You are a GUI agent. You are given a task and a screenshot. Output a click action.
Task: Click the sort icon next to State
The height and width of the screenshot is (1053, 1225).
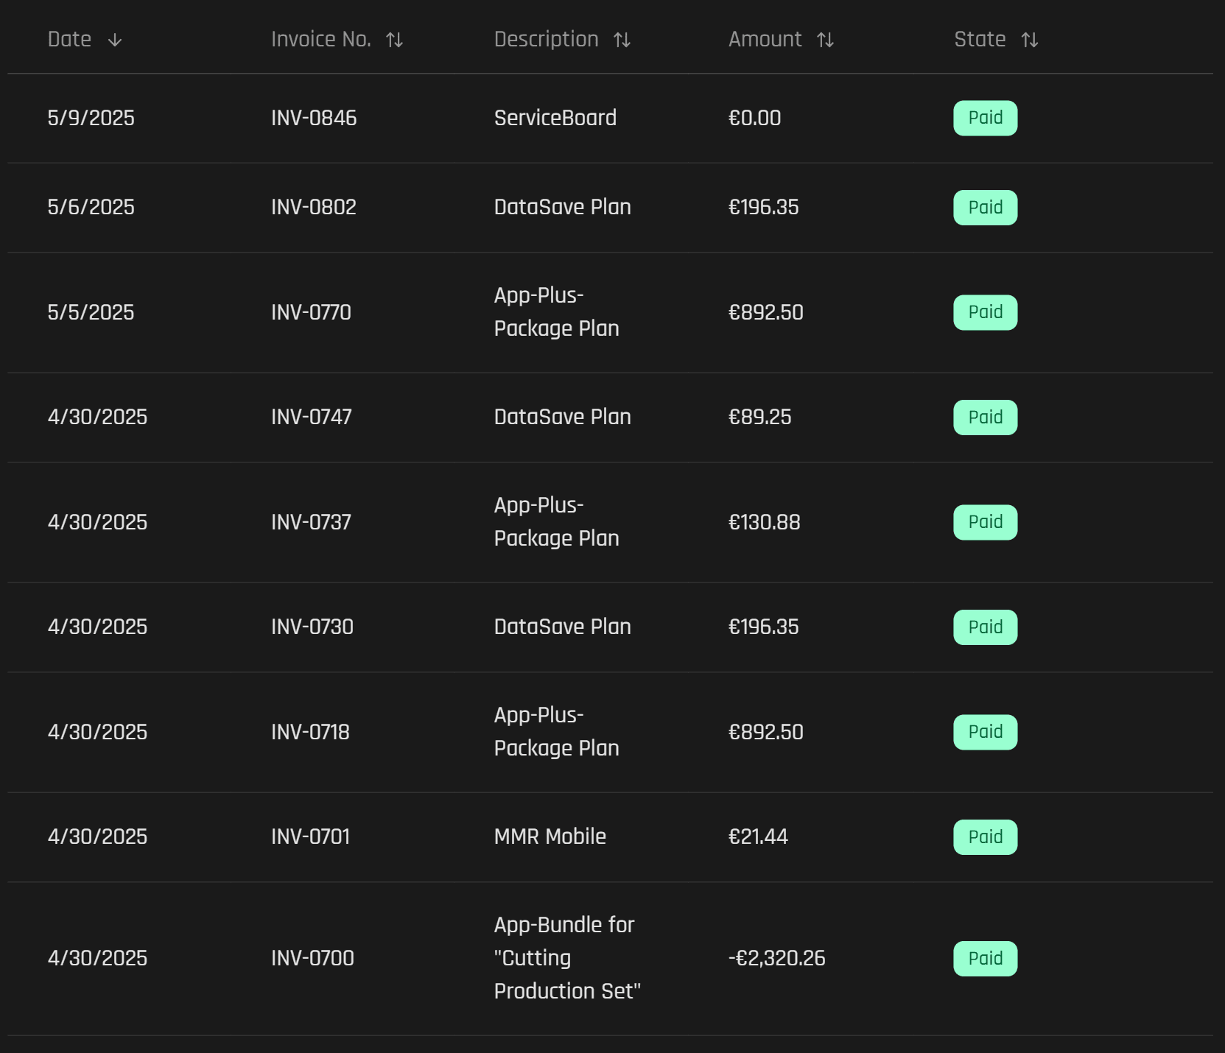click(1030, 40)
